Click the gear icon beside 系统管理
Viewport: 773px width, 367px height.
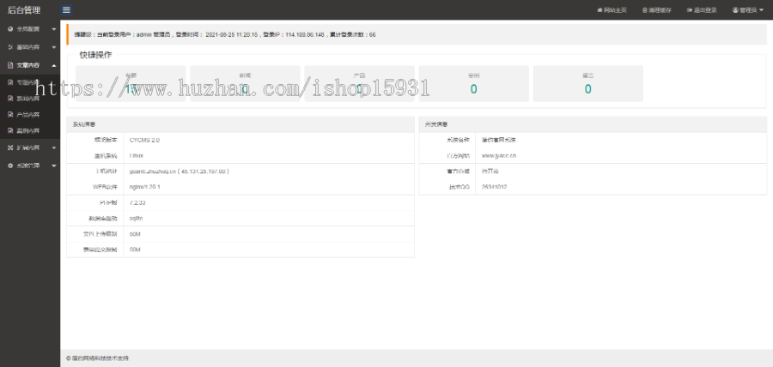click(x=10, y=165)
